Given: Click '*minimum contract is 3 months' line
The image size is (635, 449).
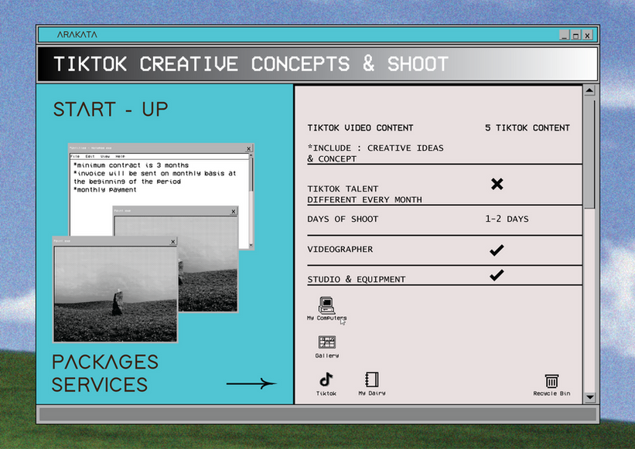Looking at the screenshot, I should tap(131, 165).
